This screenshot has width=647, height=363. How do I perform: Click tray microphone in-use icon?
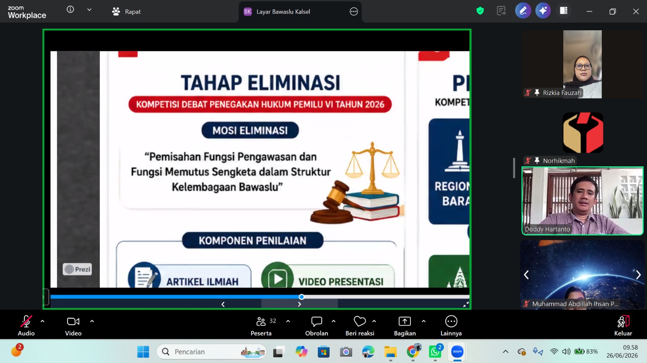point(537,352)
